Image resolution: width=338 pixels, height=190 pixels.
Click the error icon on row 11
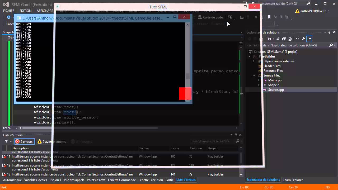4,156
